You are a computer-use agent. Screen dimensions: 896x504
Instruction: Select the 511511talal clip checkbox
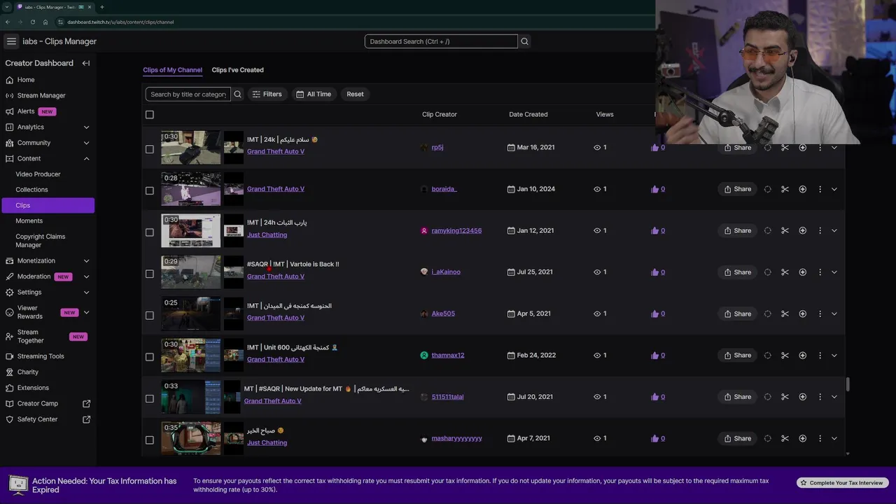click(x=149, y=398)
